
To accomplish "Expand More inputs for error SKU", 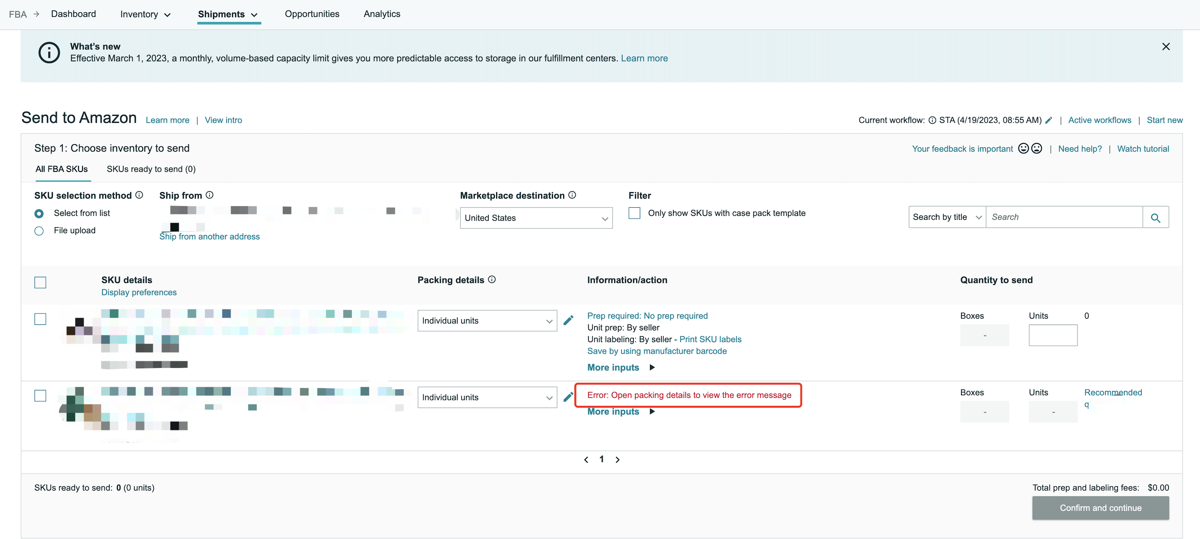I will tap(621, 412).
